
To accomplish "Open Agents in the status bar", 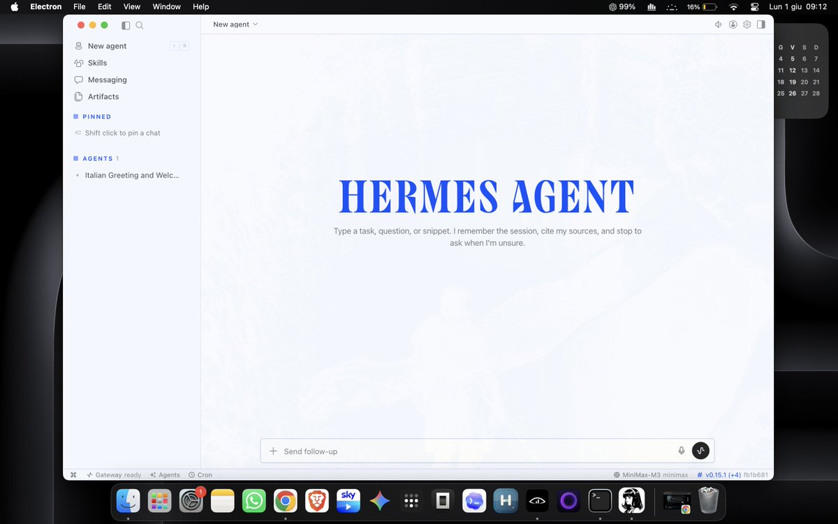I will click(165, 474).
